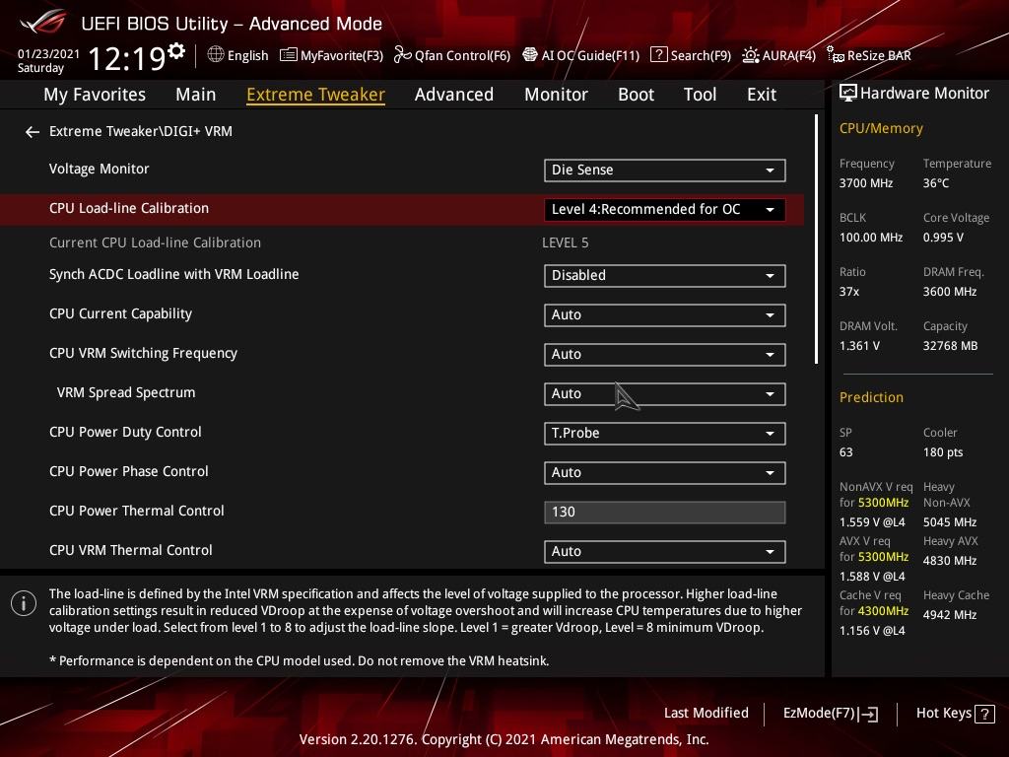Click the English language globe icon

(216, 55)
